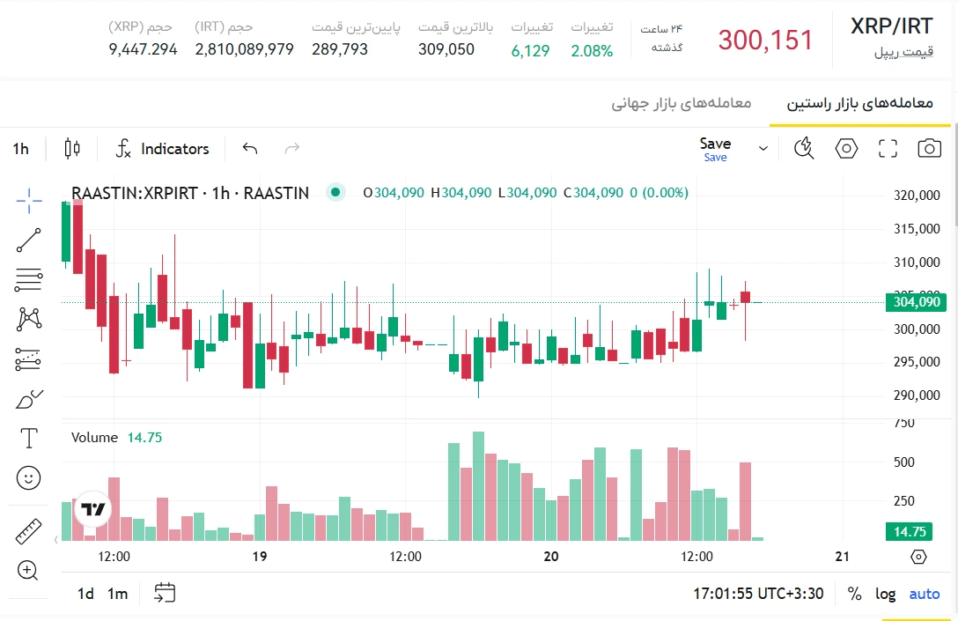Expand the Save layout dropdown arrow
958x621 pixels.
[x=763, y=149]
